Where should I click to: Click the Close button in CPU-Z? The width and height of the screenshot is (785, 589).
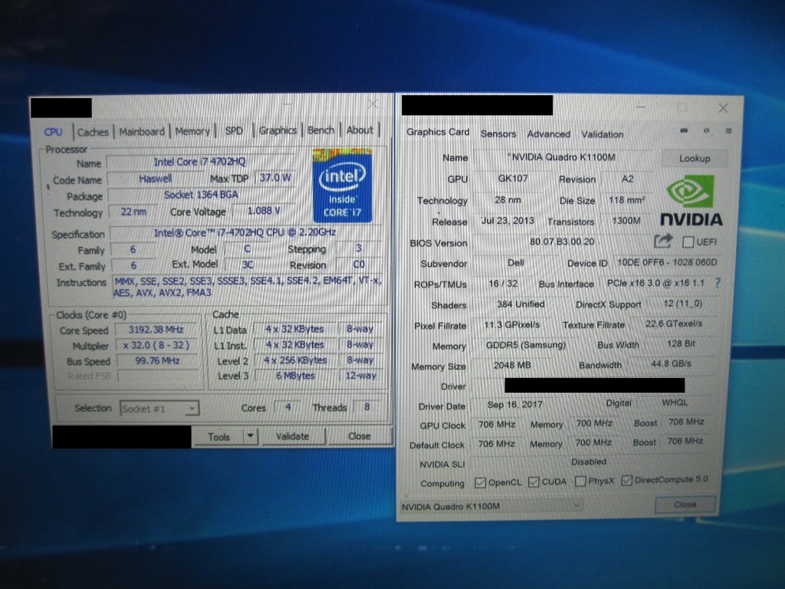(359, 436)
